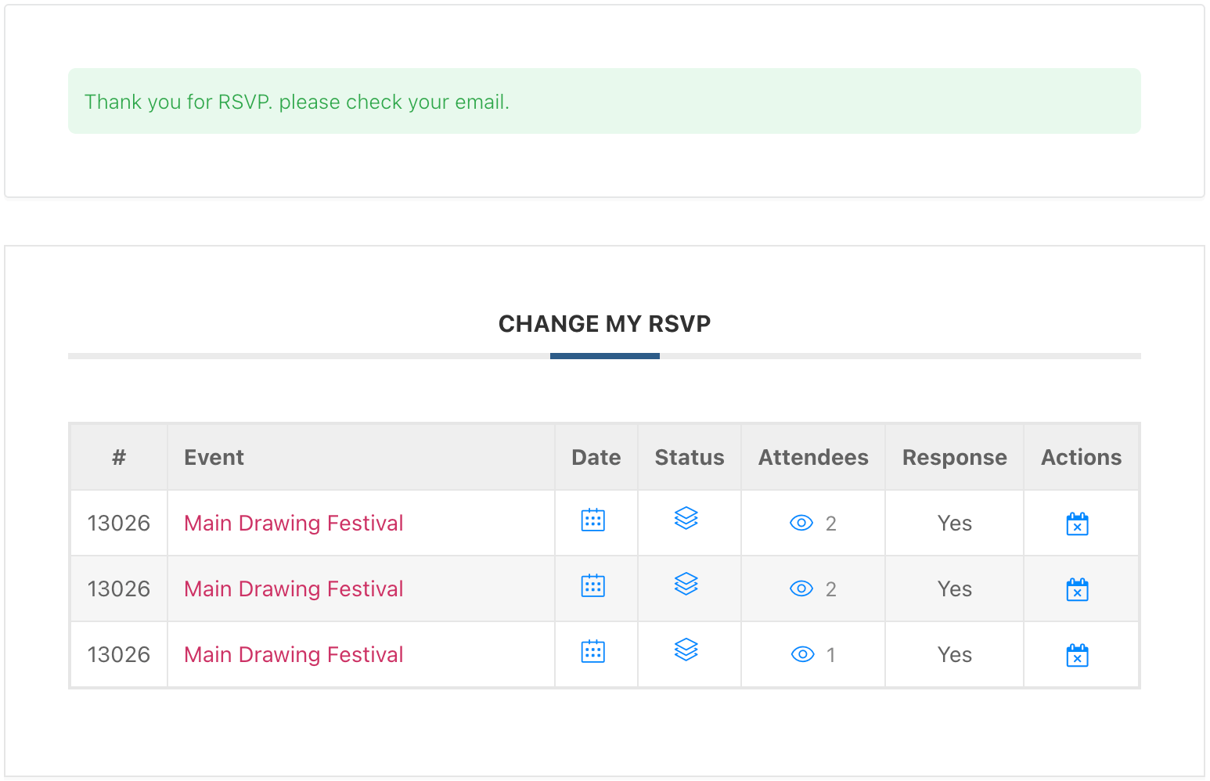Click the layers status icon in second row

pos(686,584)
